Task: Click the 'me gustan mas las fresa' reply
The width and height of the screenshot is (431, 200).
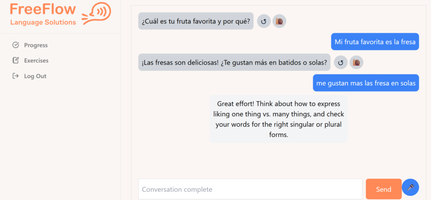Action: tap(366, 83)
